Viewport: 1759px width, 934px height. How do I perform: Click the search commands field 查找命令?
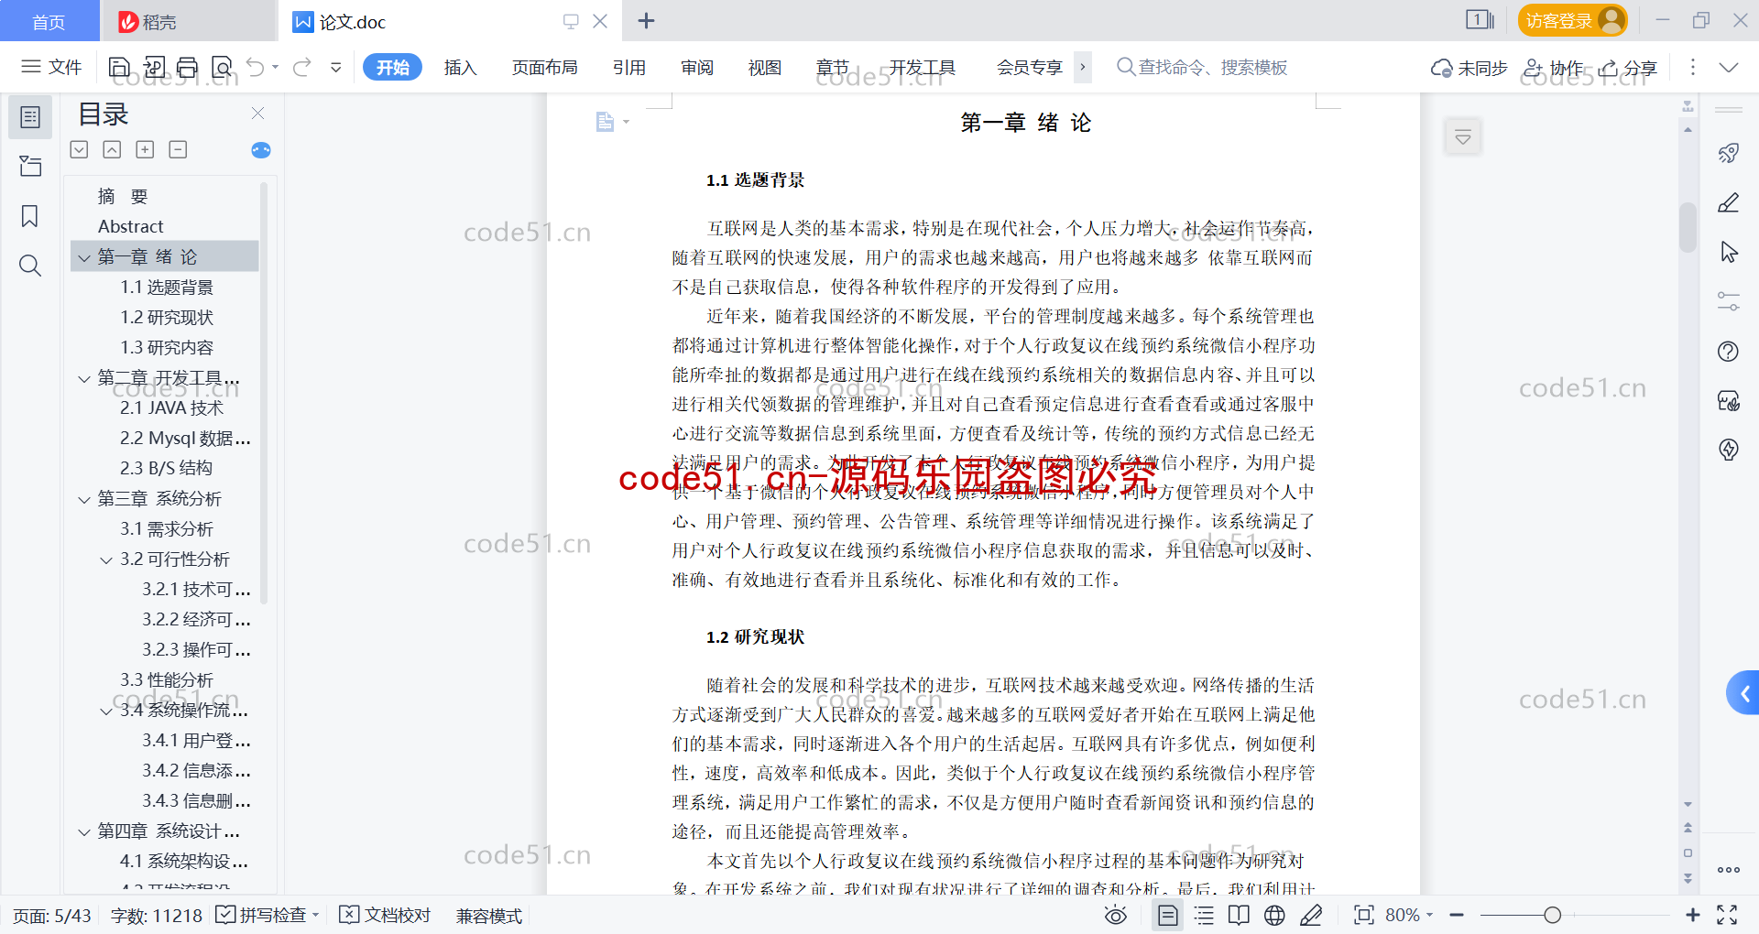pyautogui.click(x=1202, y=67)
